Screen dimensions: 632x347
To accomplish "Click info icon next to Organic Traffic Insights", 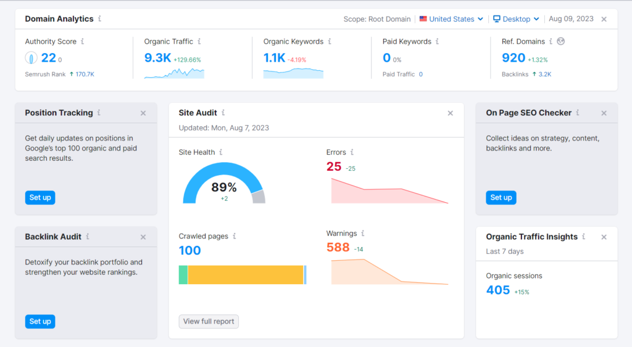I will [584, 237].
